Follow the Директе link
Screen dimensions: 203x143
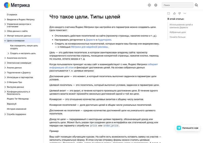pos(91,40)
